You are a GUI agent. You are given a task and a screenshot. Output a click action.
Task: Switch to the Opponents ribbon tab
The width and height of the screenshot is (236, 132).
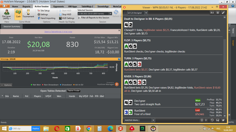58,6
